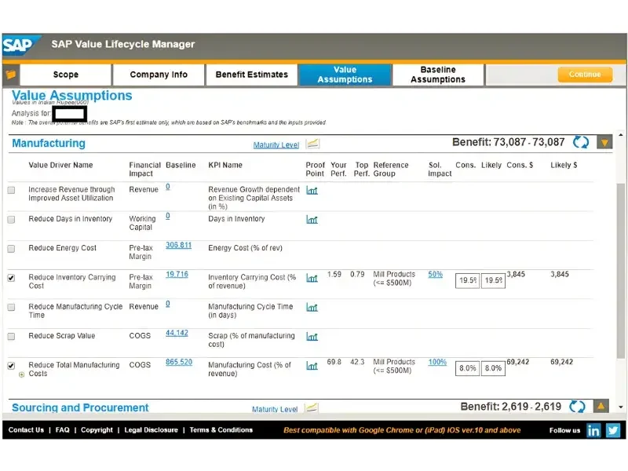
Task: Open the Copyright footer link
Action: [97, 429]
